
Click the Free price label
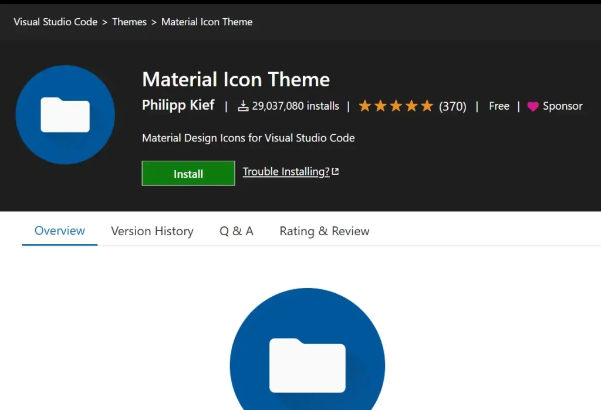pyautogui.click(x=499, y=106)
